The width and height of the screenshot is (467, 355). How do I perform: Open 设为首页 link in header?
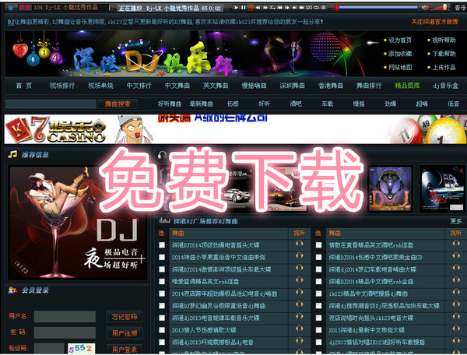click(x=399, y=40)
